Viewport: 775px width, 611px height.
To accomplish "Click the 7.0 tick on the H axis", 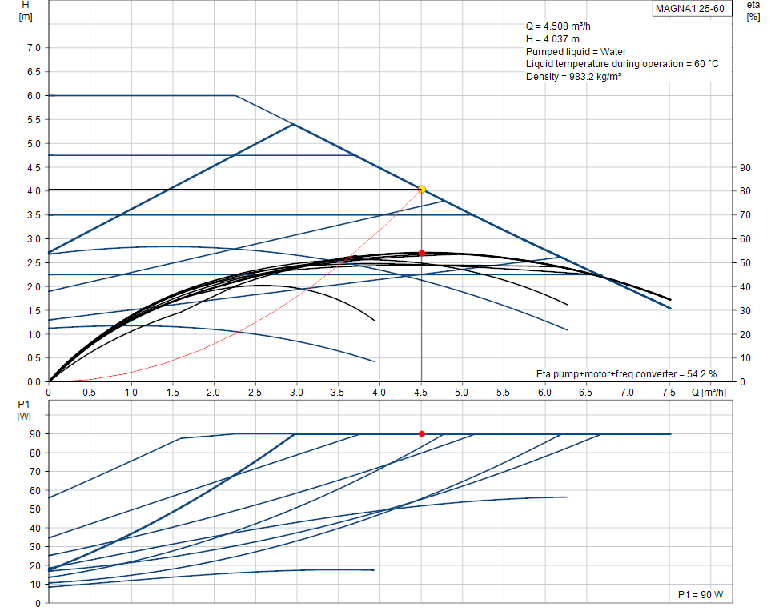I will click(x=33, y=48).
